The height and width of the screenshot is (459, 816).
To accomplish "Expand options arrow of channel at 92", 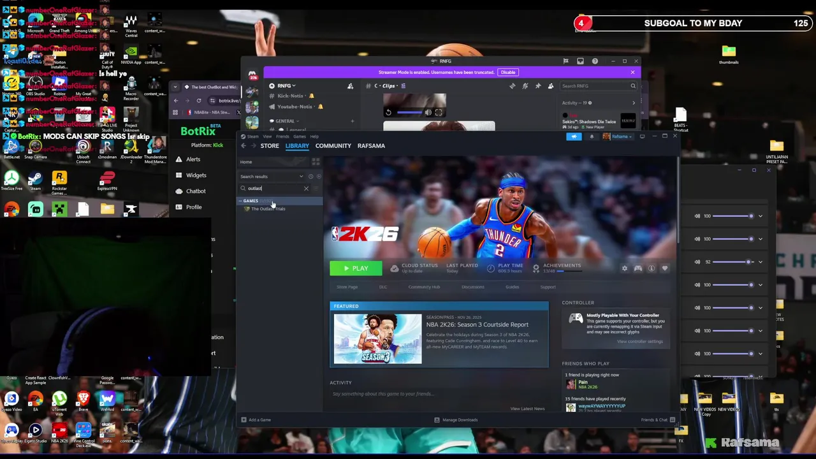I will (761, 262).
